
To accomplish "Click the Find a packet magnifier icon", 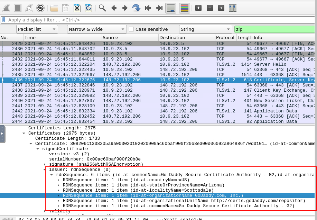I will point(102,8).
